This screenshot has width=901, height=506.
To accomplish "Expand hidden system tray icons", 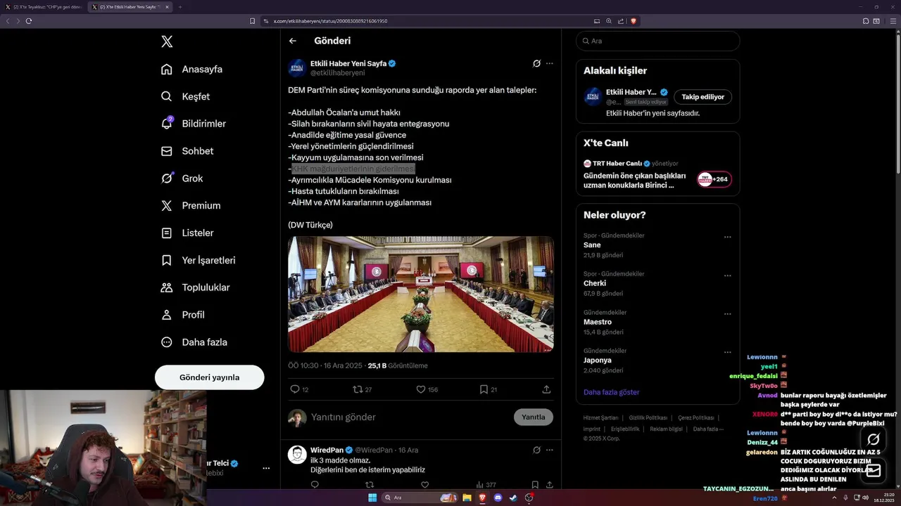I will pyautogui.click(x=835, y=498).
